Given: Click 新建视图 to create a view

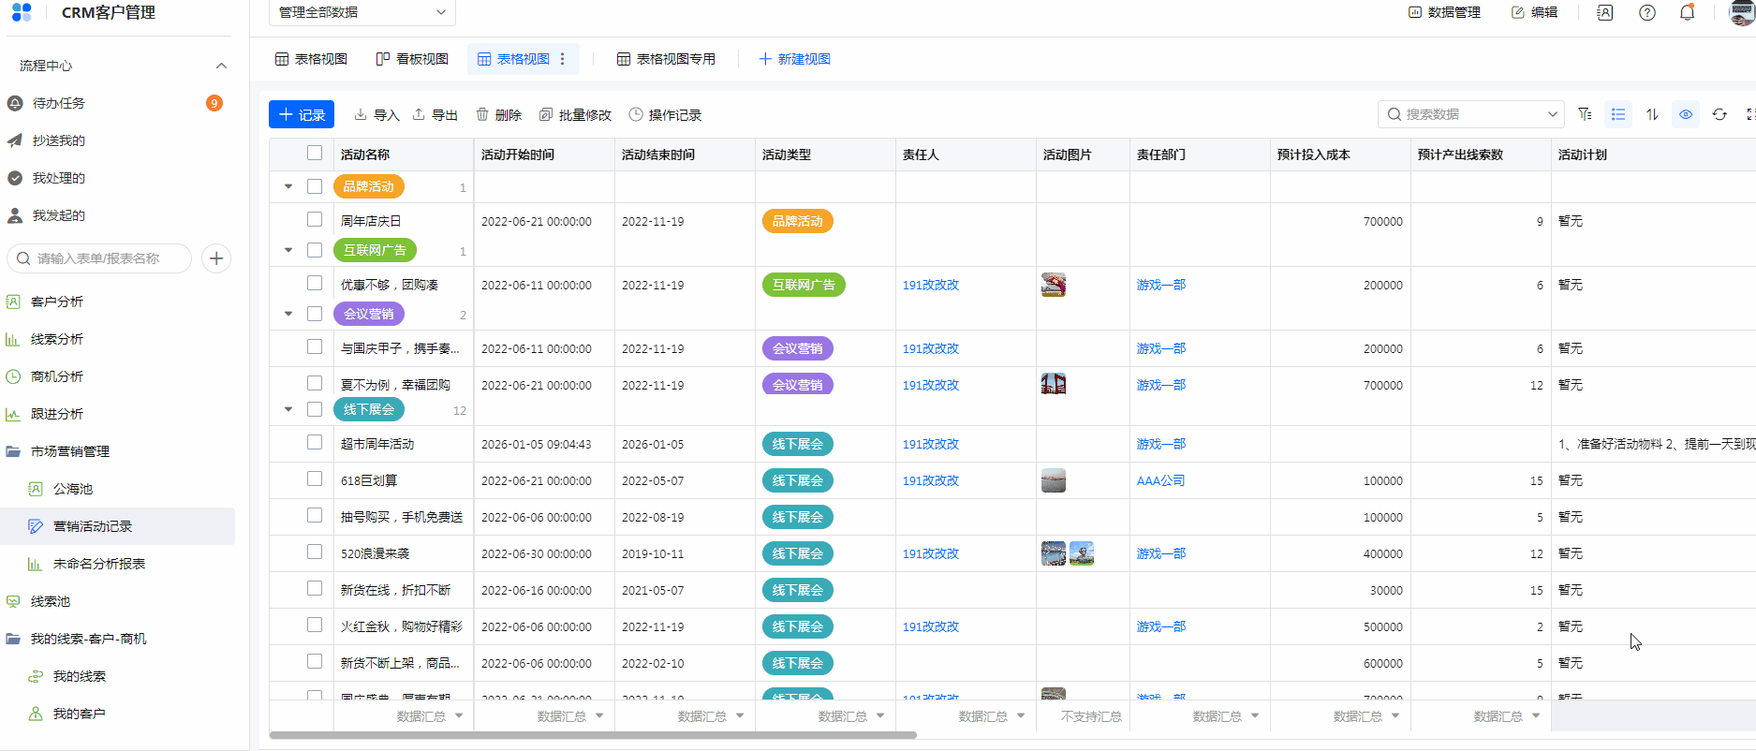Looking at the screenshot, I should coord(794,59).
